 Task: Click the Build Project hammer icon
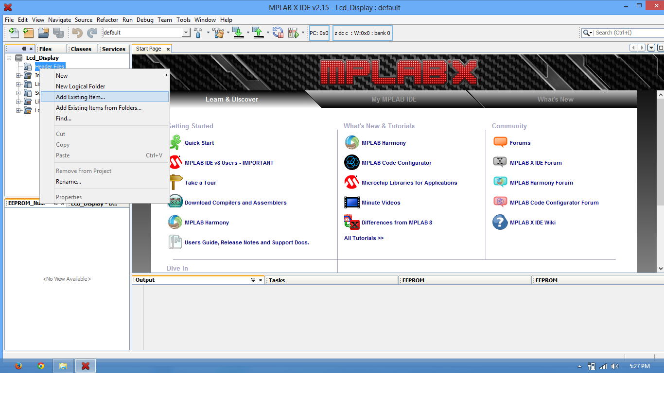tap(198, 33)
